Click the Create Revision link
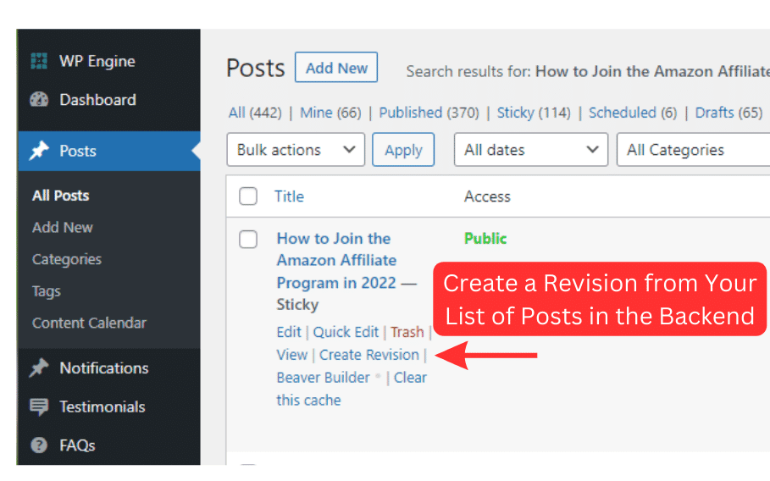 coord(368,355)
